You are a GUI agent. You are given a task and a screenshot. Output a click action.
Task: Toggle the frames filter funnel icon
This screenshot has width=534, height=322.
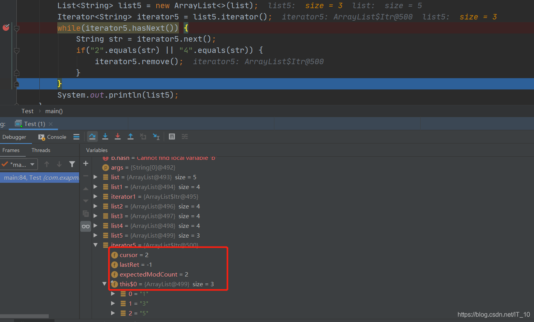pos(72,164)
